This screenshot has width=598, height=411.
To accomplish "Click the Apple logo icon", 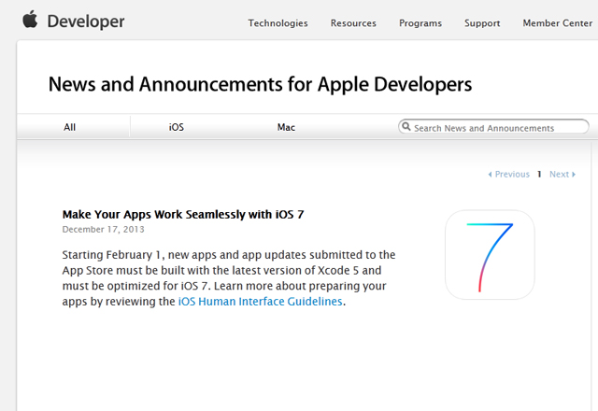I will pos(30,20).
